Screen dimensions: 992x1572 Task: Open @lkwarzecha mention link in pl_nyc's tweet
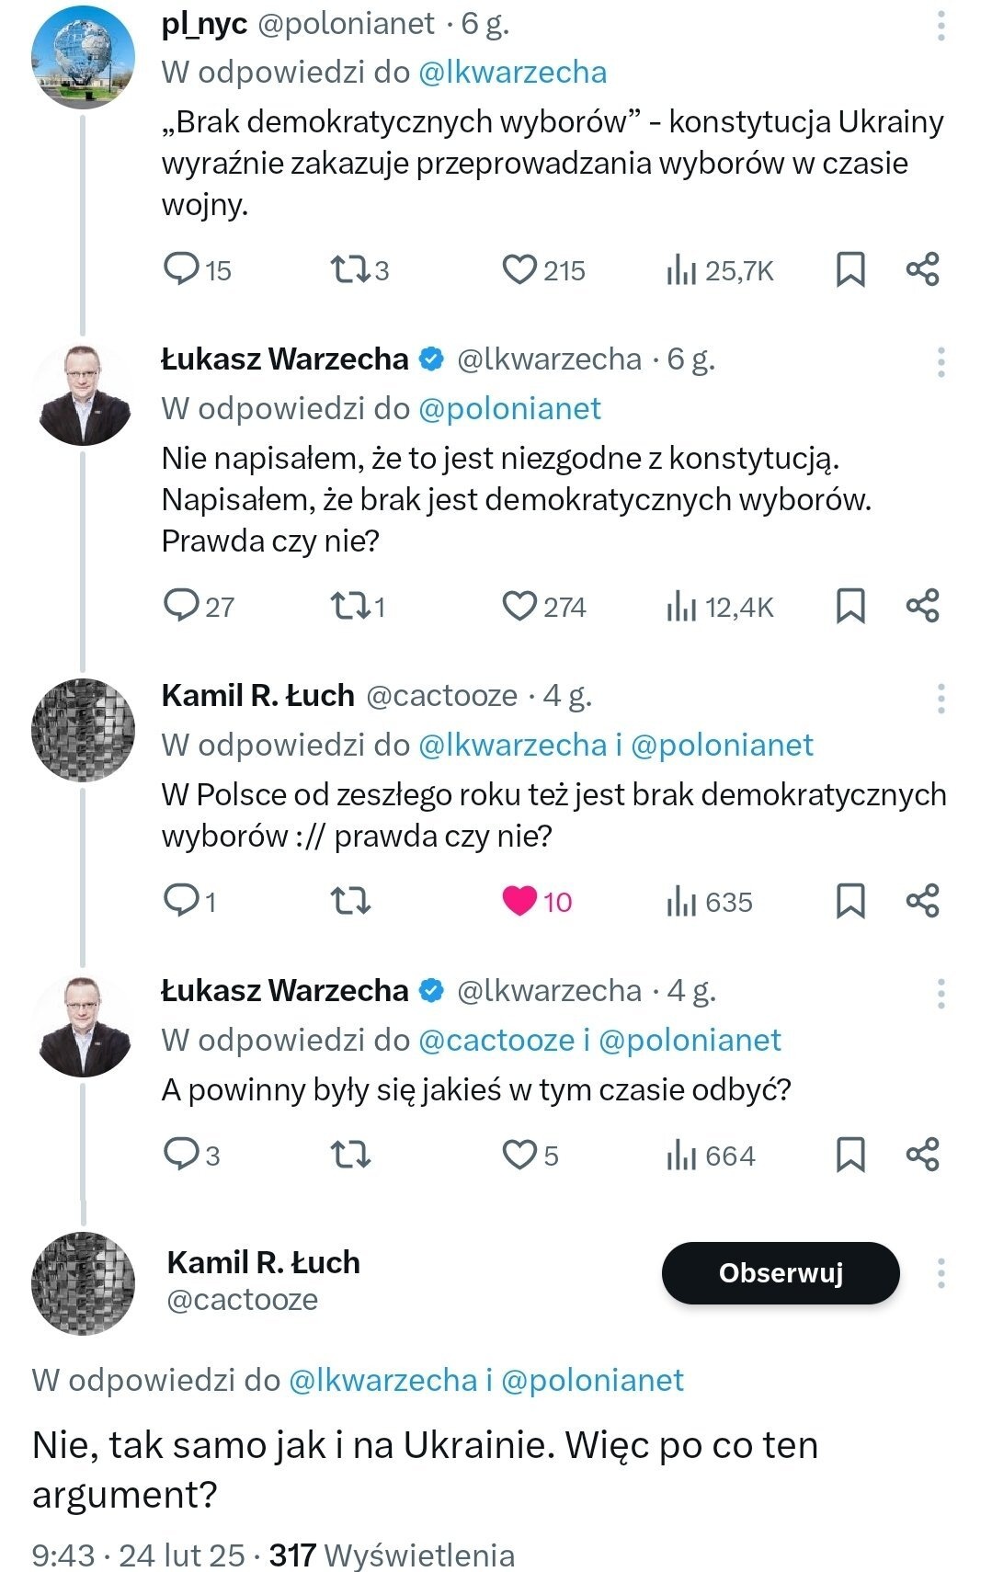click(512, 73)
